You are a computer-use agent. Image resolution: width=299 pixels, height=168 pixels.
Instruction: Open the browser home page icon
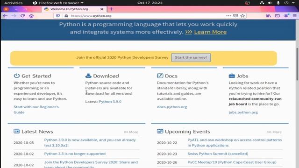31,16
